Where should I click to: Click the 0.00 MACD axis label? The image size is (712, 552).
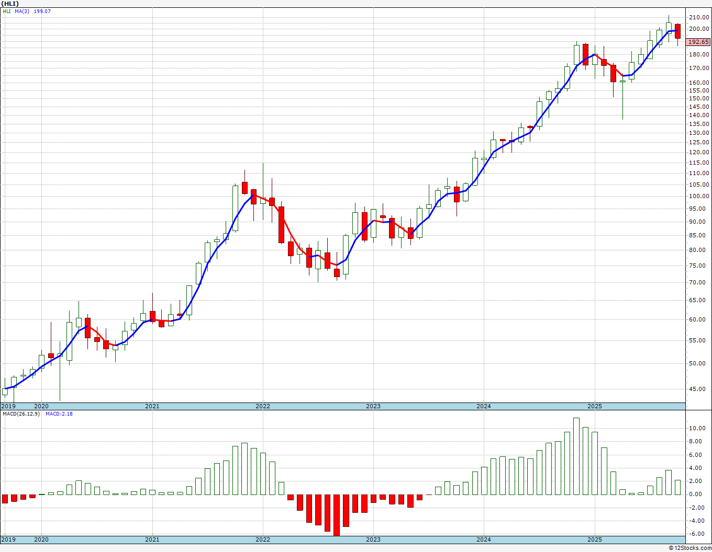click(x=700, y=494)
